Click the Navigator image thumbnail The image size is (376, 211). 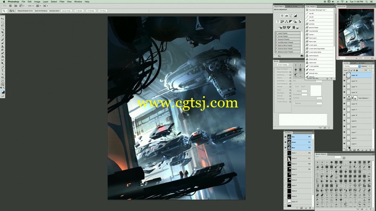pyautogui.click(x=356, y=32)
